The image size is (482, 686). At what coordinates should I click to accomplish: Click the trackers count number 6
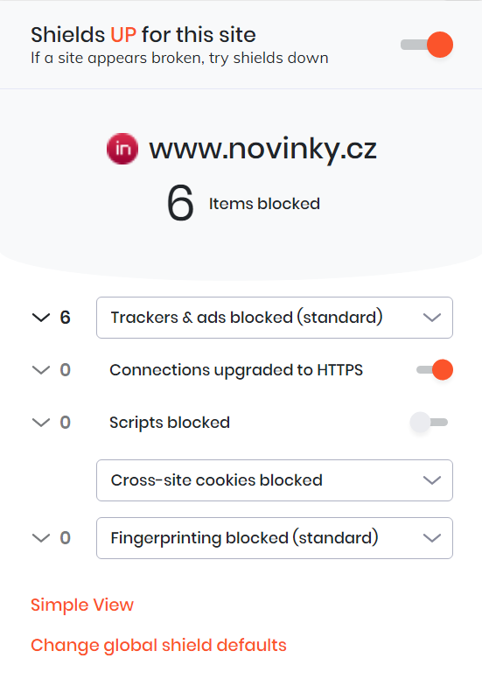coord(65,318)
